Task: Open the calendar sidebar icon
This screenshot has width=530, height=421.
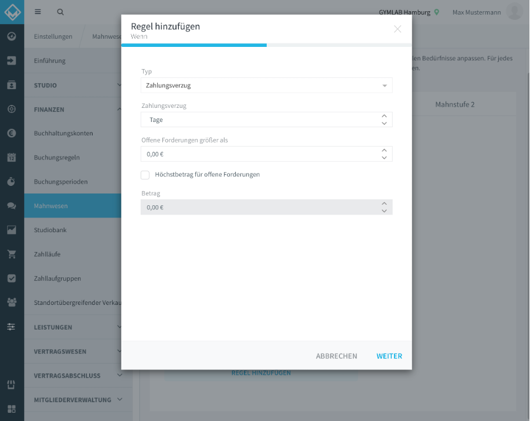Action: point(12,157)
